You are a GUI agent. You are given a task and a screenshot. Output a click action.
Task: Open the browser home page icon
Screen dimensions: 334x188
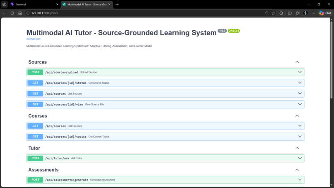tap(20, 13)
